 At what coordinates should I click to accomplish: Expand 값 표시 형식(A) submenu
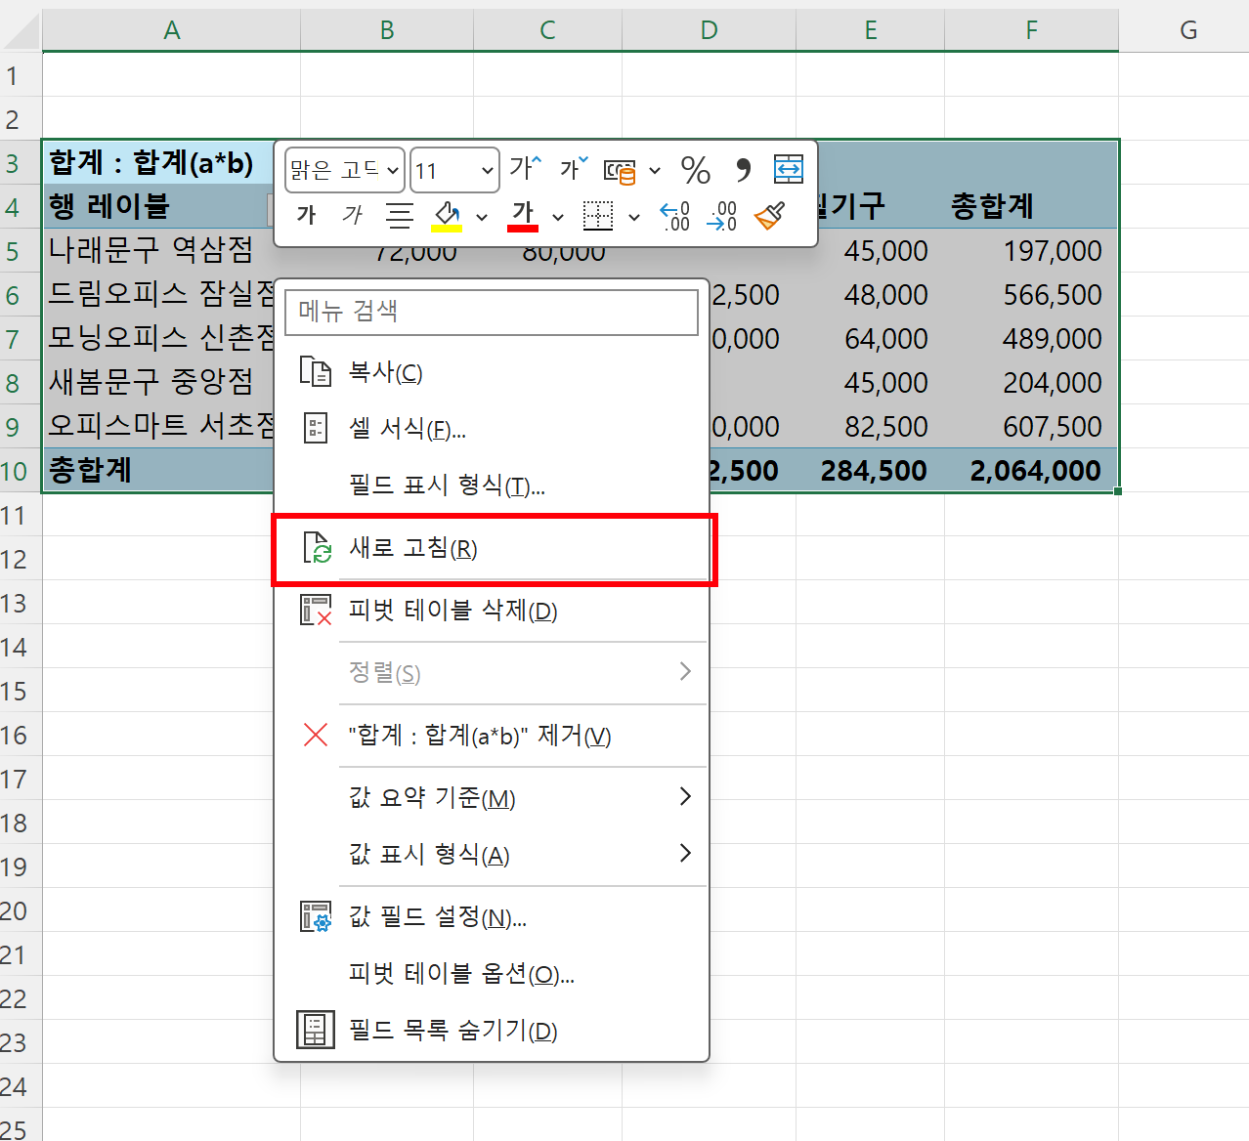pyautogui.click(x=492, y=855)
